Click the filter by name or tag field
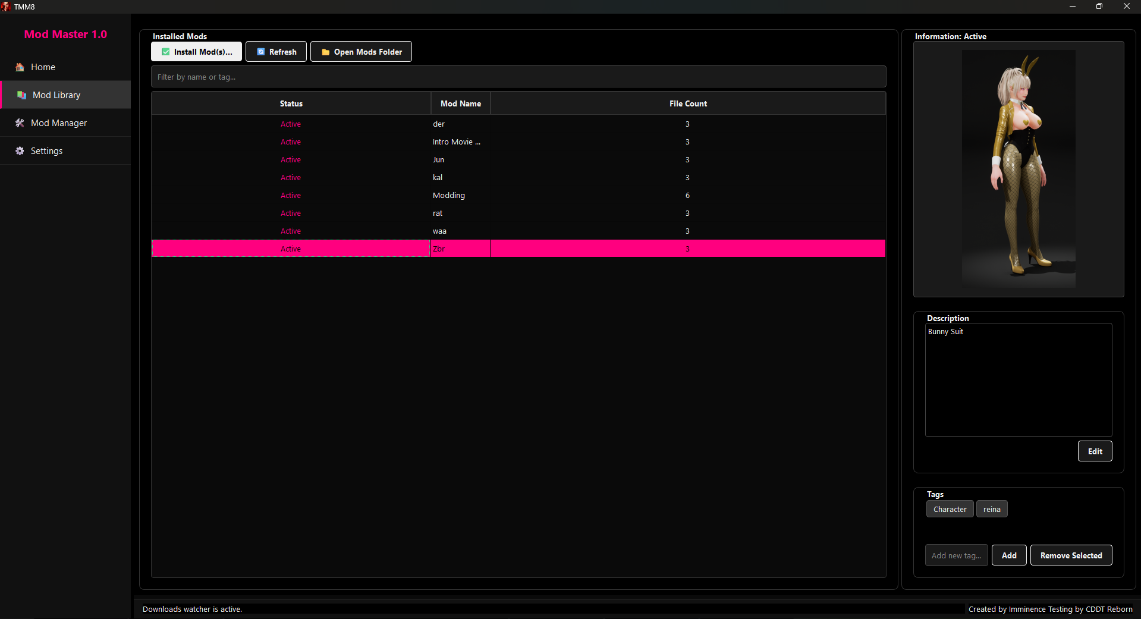 pyautogui.click(x=518, y=76)
